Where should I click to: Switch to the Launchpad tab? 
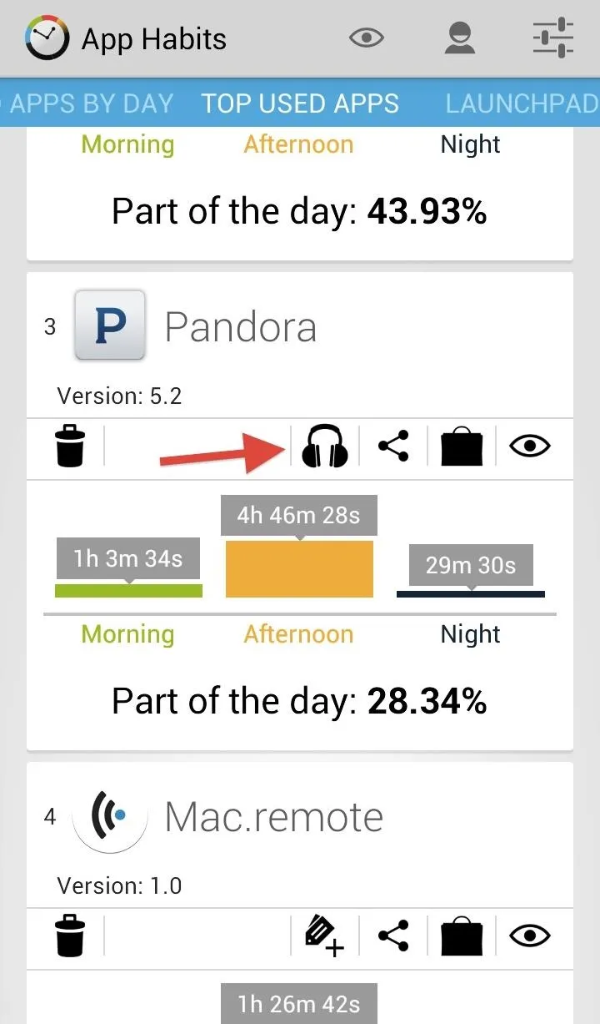click(522, 103)
